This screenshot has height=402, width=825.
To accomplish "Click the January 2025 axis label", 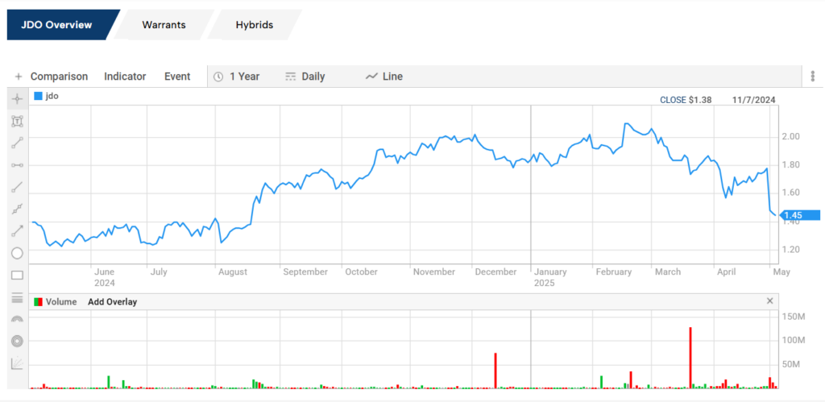I will 550,277.
